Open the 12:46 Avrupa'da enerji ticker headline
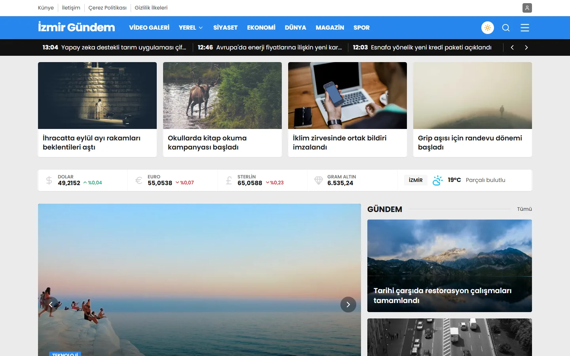The image size is (570, 356). click(270, 47)
